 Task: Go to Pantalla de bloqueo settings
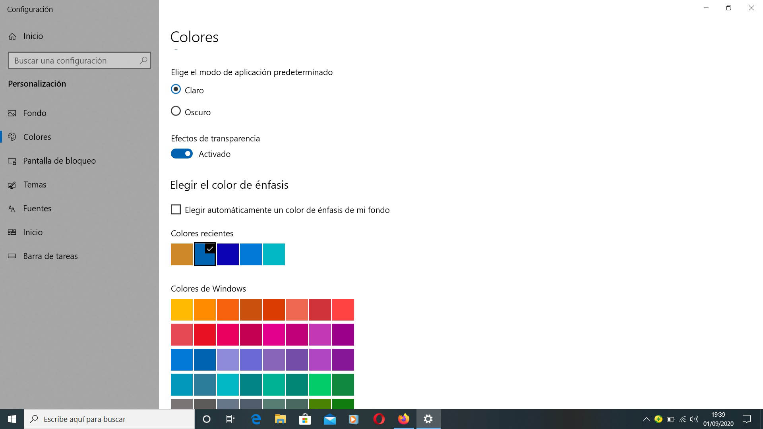point(59,161)
